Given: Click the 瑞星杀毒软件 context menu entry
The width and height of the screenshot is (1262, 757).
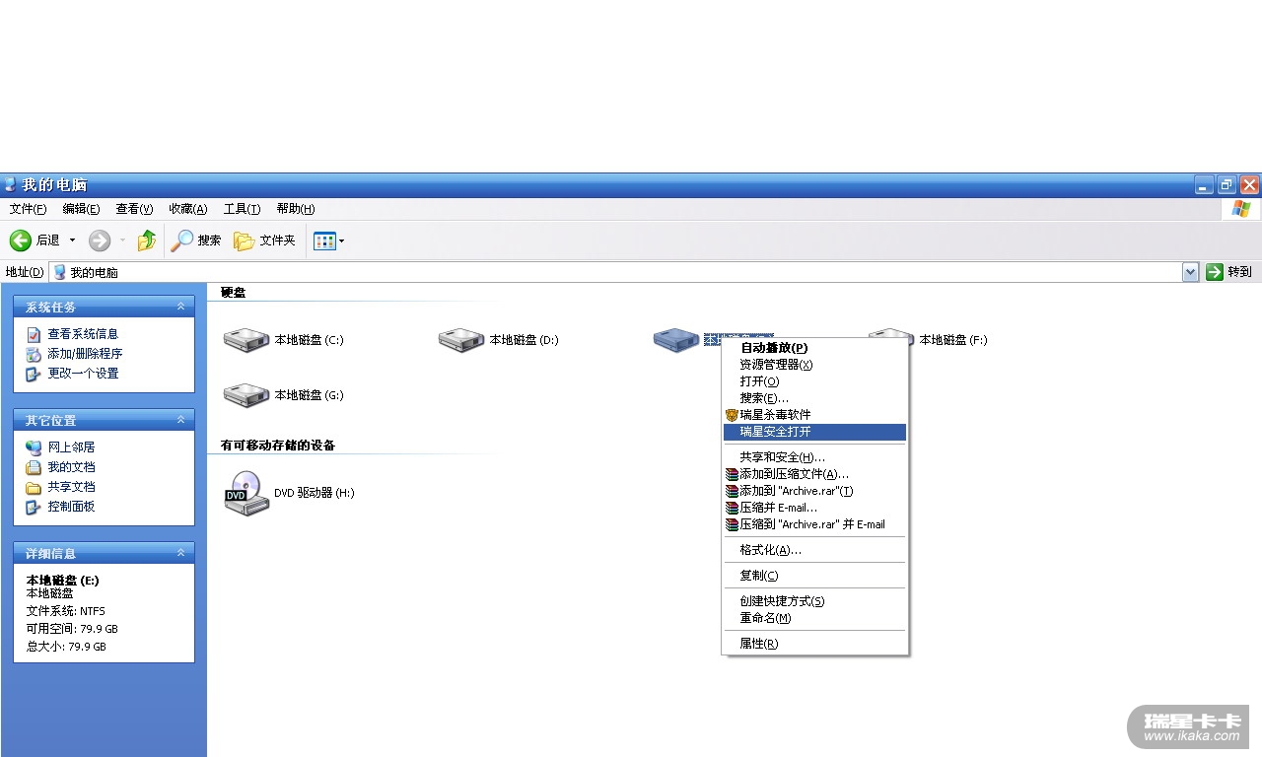Looking at the screenshot, I should [x=814, y=415].
